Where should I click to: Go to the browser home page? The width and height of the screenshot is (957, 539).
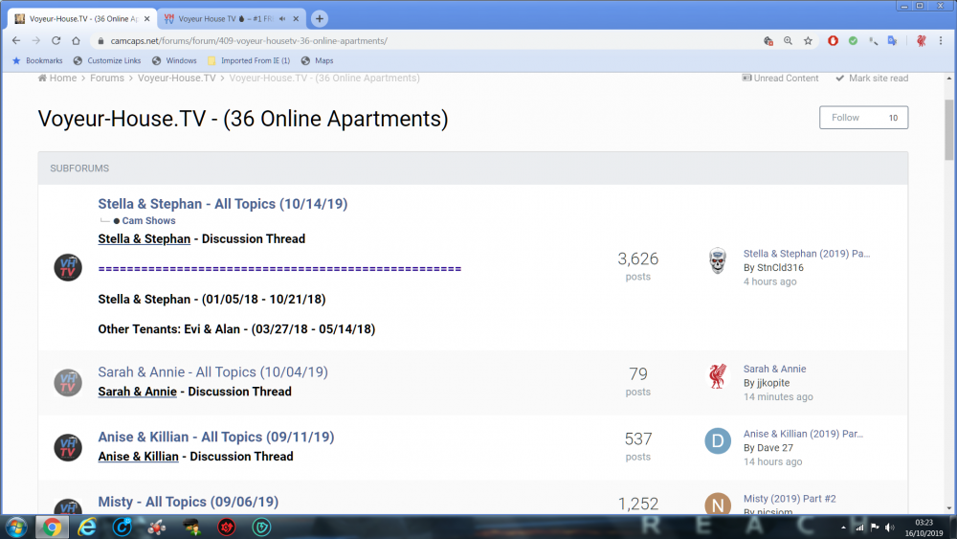point(76,41)
